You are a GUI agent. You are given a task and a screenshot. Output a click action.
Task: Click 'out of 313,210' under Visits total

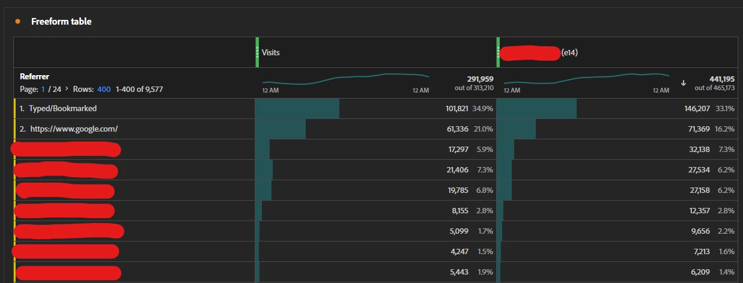coord(474,88)
